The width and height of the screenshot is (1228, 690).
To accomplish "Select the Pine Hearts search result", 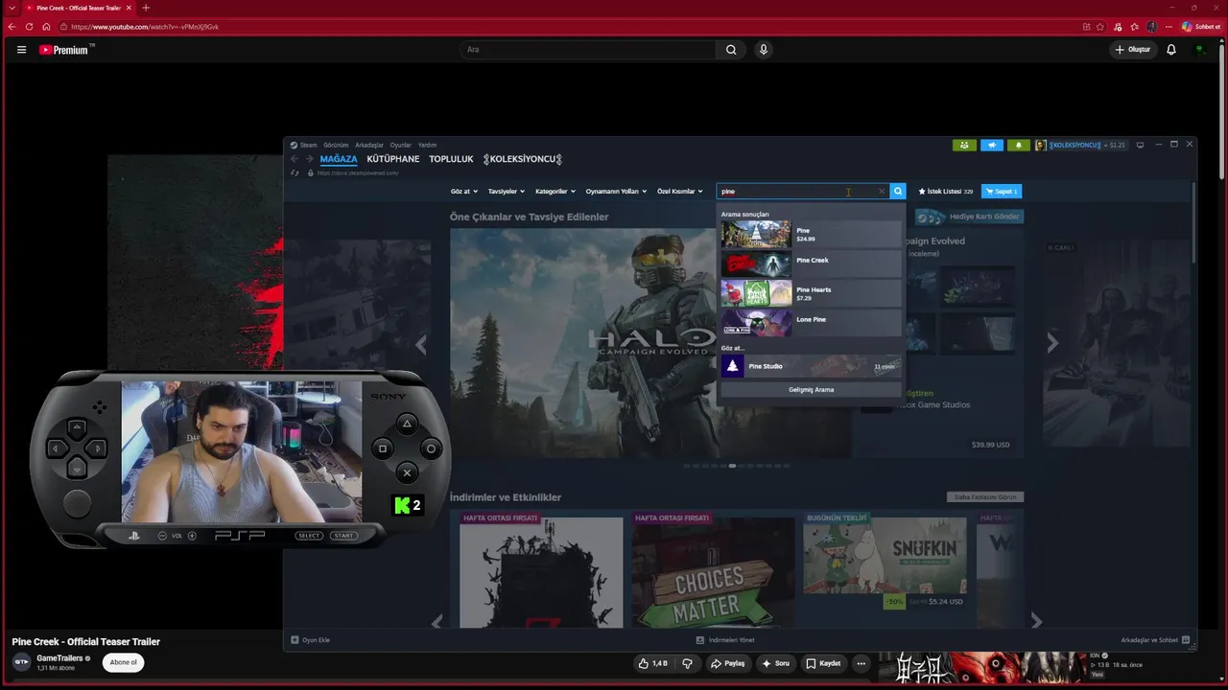I will [x=811, y=294].
